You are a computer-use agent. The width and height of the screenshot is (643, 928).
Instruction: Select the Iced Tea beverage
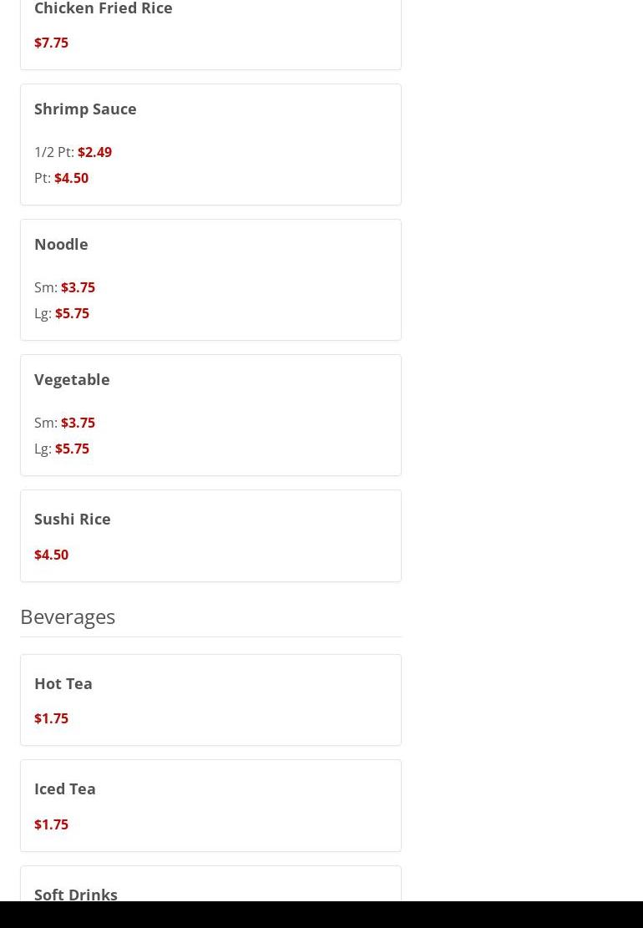pyautogui.click(x=210, y=805)
